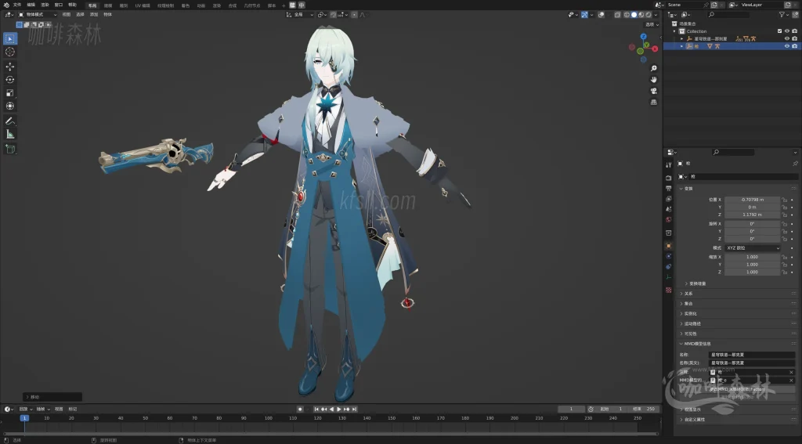Viewport: 802px width, 444px height.
Task: Open the World properties tab
Action: (x=669, y=219)
